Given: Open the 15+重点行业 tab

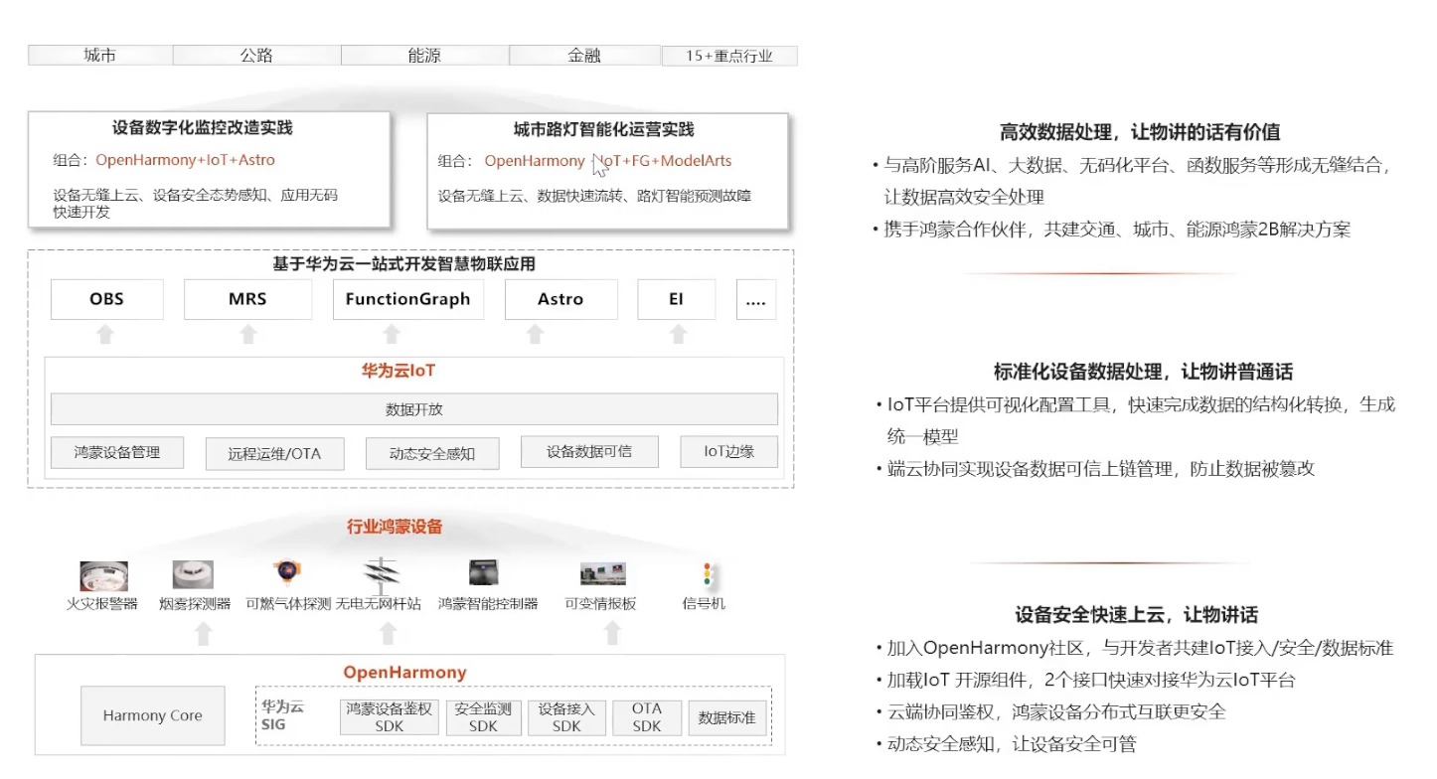Looking at the screenshot, I should (x=729, y=56).
